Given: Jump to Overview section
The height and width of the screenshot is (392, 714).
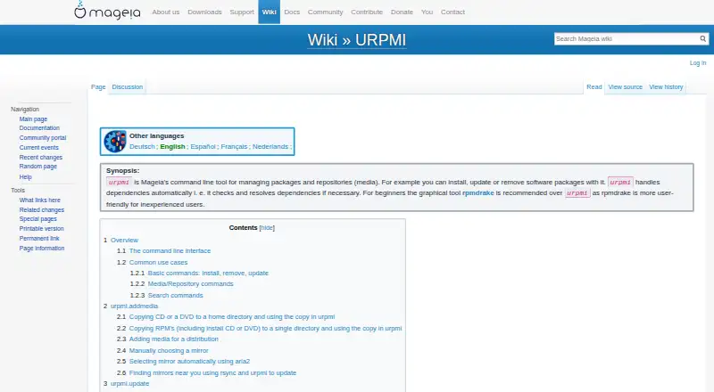Looking at the screenshot, I should (x=124, y=241).
